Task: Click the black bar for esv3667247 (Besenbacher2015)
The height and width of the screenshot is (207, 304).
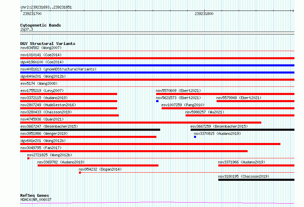Action: pos(90,130)
